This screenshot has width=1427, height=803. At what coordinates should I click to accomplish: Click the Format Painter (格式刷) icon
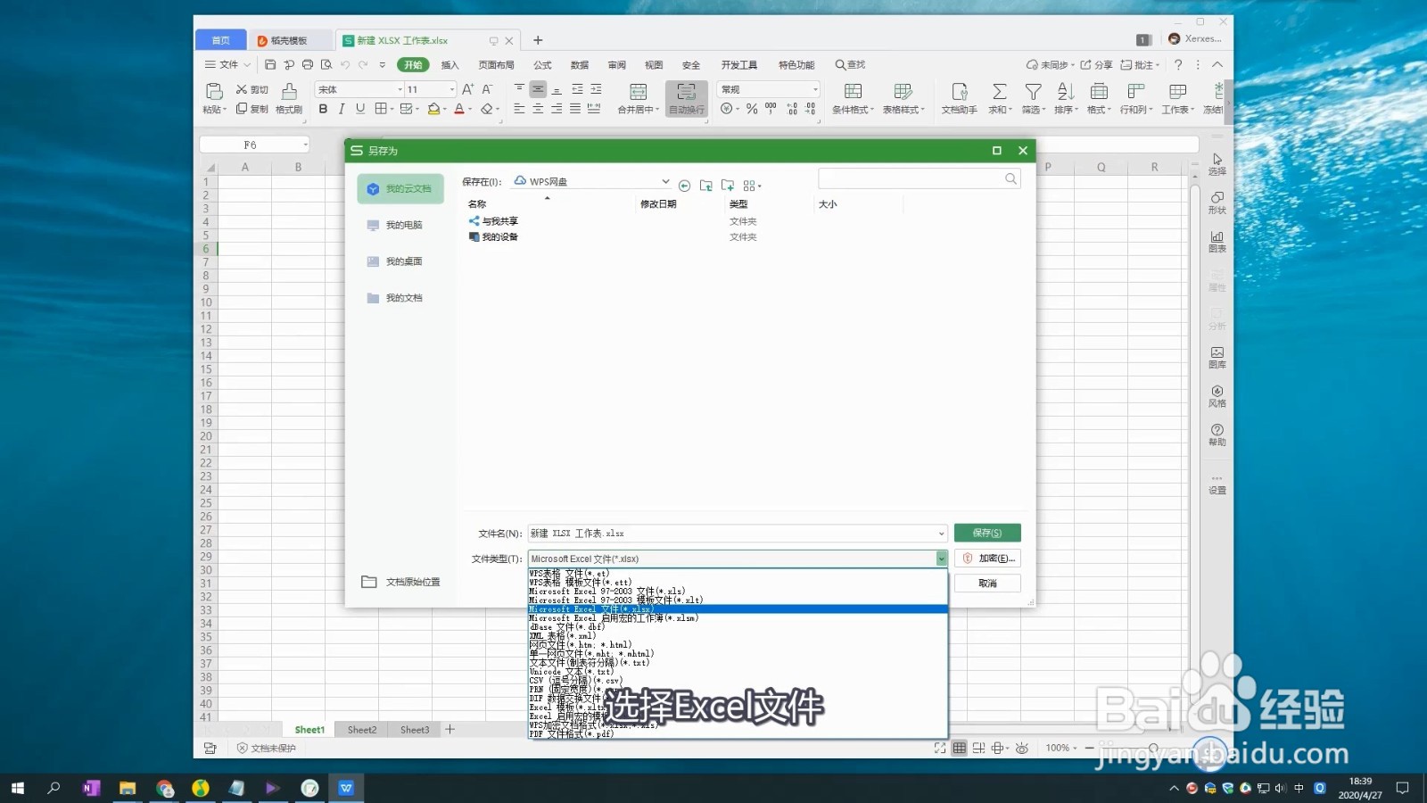(289, 91)
